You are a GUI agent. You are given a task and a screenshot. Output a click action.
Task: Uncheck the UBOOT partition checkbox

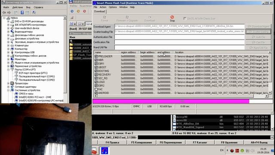[96, 67]
